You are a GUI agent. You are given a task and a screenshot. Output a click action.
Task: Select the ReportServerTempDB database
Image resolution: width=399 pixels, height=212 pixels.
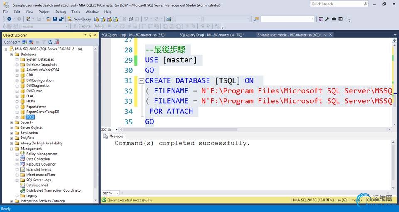click(43, 112)
